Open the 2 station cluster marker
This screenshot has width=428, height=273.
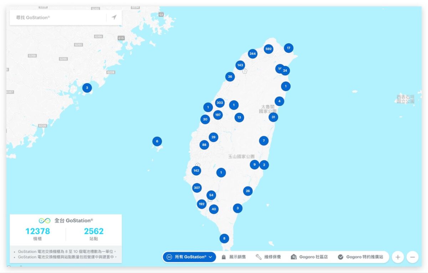264,165
